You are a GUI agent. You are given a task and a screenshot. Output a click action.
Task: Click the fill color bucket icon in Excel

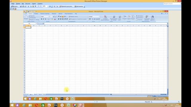pyautogui.click(x=52, y=19)
